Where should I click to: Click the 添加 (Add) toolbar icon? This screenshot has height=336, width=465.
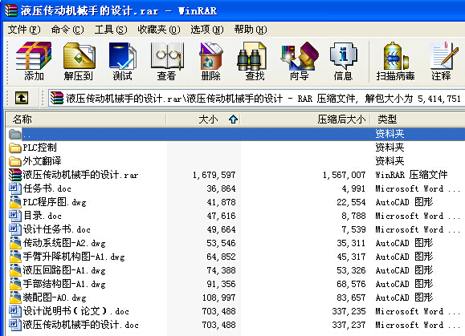coord(34,61)
